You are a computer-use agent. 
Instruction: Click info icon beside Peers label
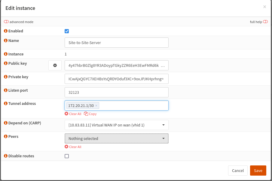(5, 136)
